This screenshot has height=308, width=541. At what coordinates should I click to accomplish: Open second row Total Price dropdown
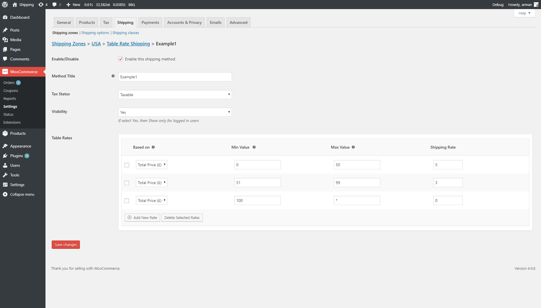click(152, 183)
